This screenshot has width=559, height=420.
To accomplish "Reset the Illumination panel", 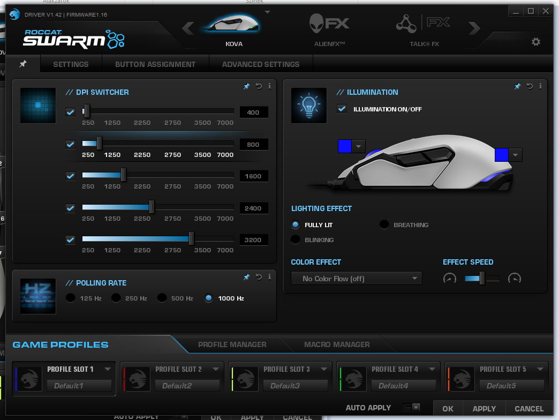I will tap(530, 86).
